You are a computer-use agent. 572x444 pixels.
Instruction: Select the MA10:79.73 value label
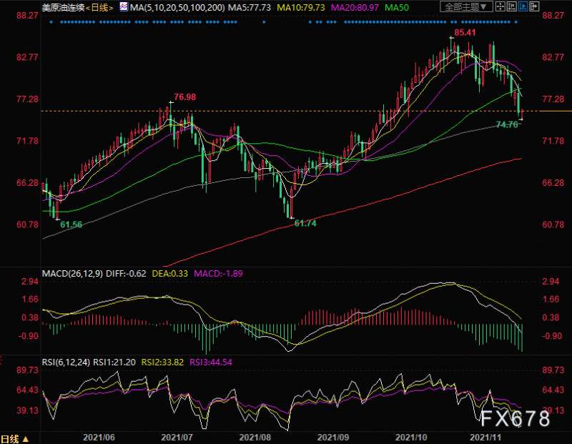click(x=301, y=7)
